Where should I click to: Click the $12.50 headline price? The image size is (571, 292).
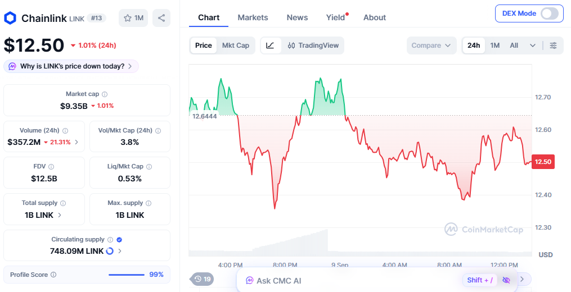pyautogui.click(x=34, y=45)
